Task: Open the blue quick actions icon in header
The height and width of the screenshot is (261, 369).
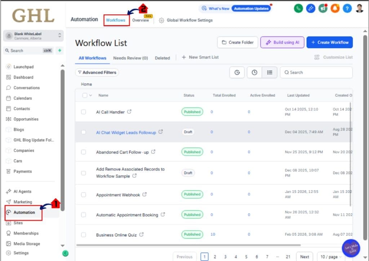Action: 310,9
